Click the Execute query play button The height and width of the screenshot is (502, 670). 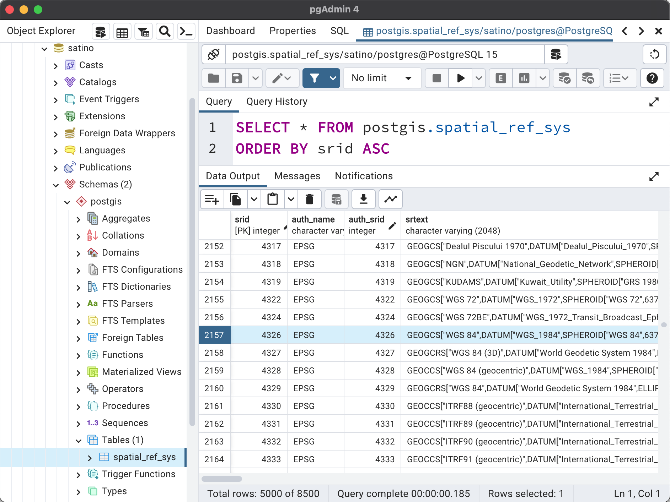pyautogui.click(x=460, y=78)
